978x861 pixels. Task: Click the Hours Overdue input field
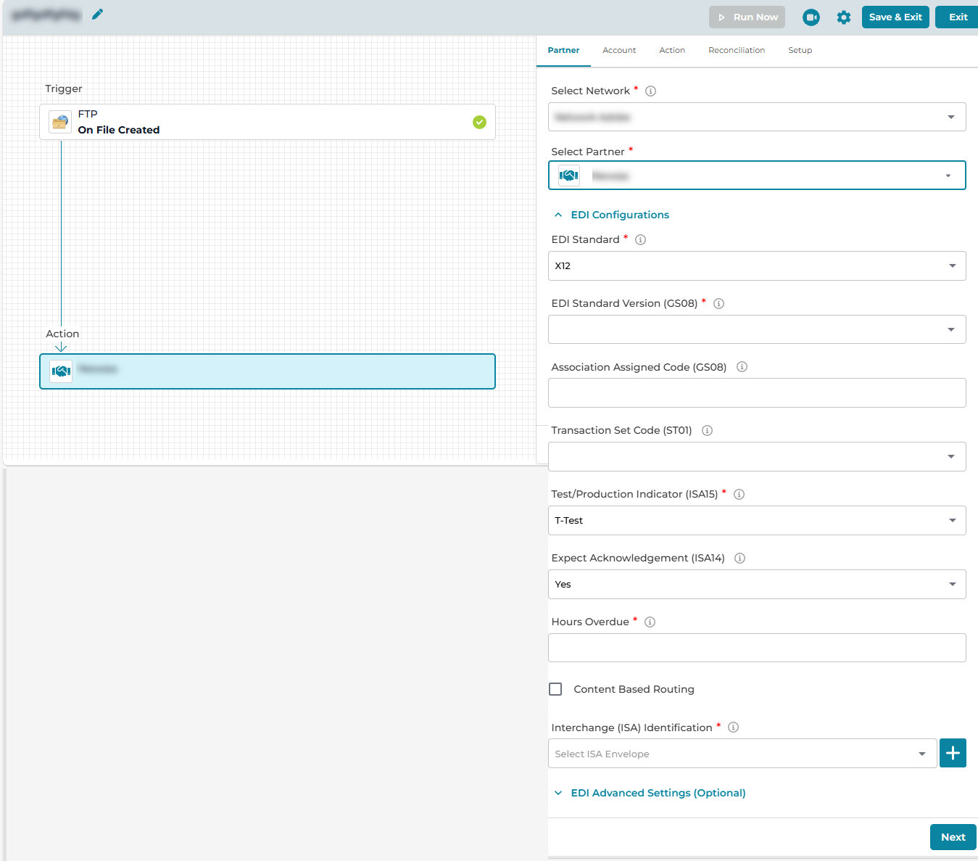pos(756,648)
